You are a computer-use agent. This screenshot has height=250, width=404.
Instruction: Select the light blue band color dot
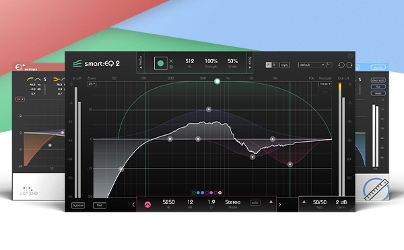tap(198, 193)
